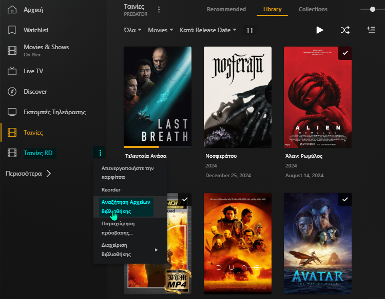Image resolution: width=385 pixels, height=299 pixels.
Task: Open Live TV icon in sidebar
Action: tap(12, 71)
